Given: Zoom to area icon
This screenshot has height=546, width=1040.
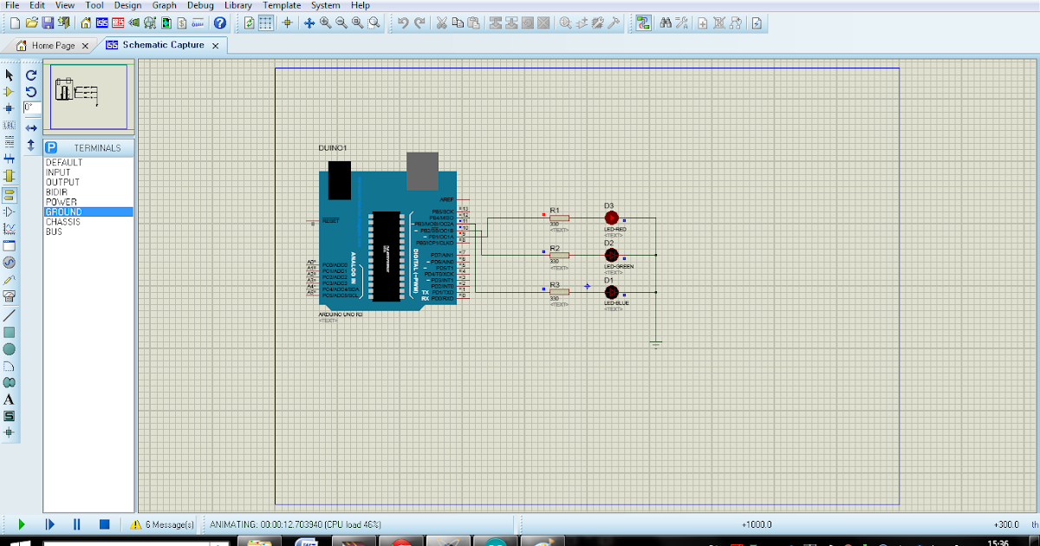Looking at the screenshot, I should (374, 23).
